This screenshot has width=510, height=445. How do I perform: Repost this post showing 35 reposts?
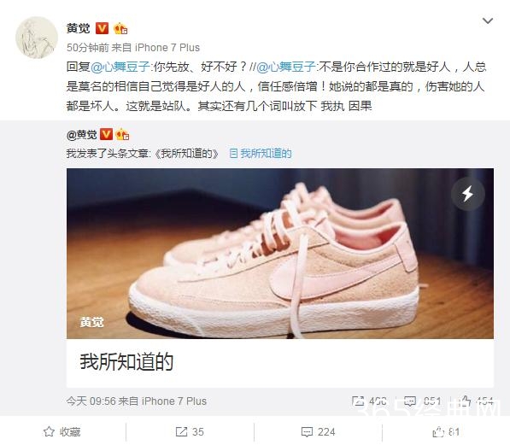click(190, 432)
